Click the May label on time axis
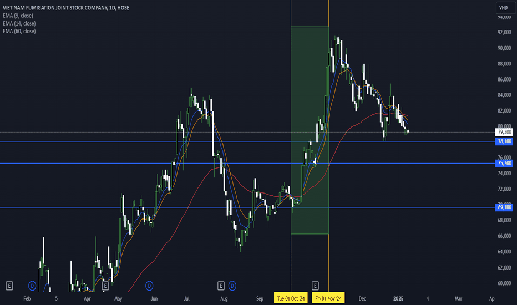Image resolution: width=517 pixels, height=305 pixels. (x=118, y=299)
